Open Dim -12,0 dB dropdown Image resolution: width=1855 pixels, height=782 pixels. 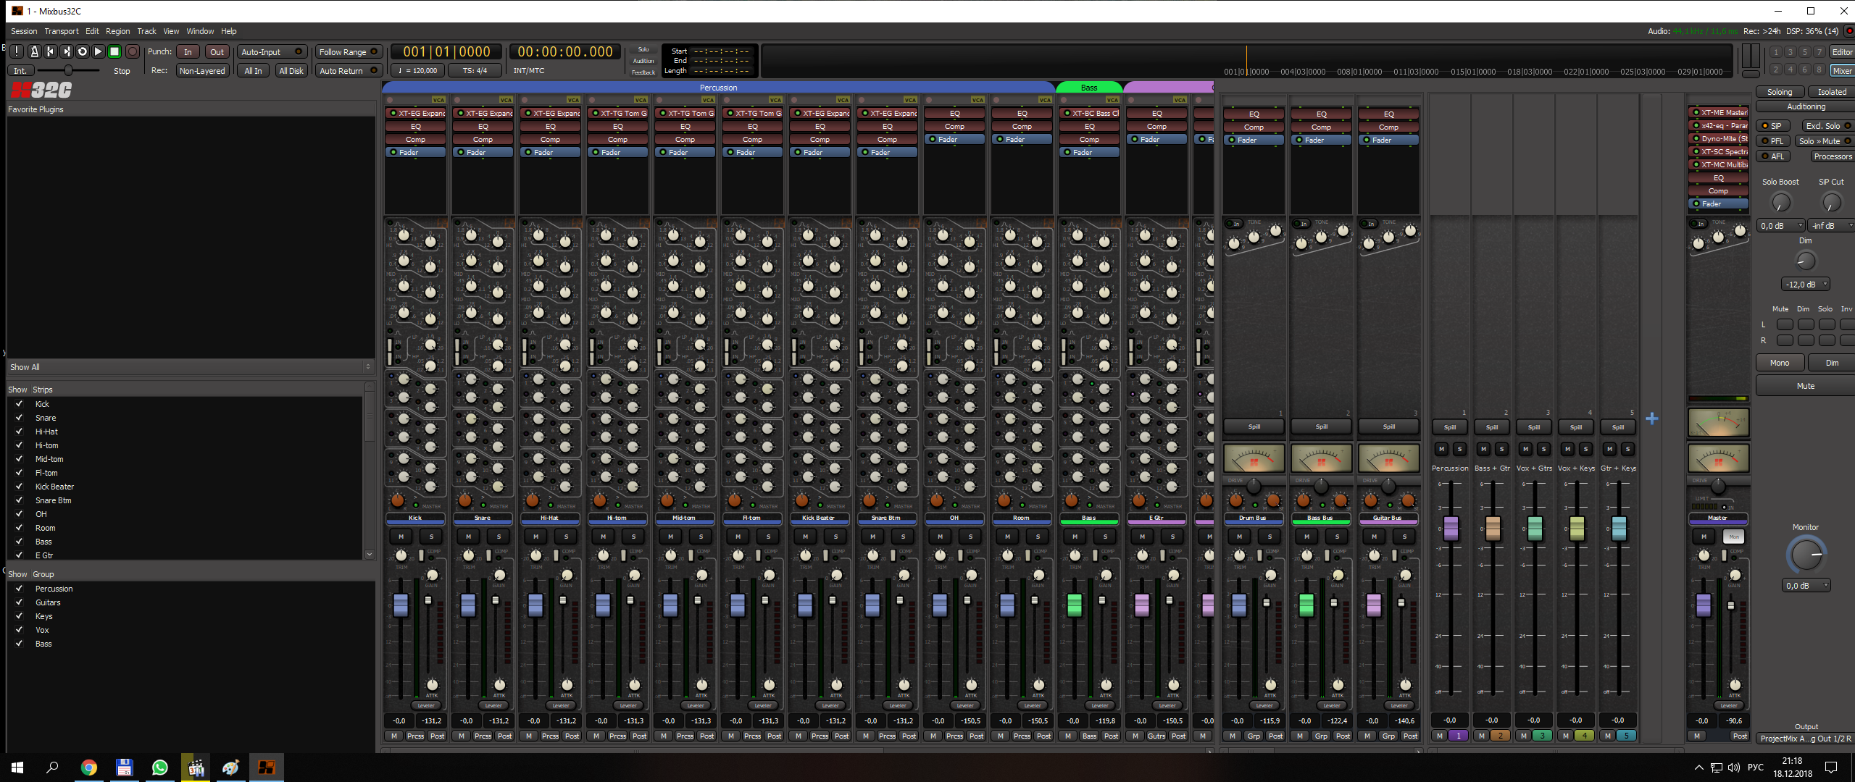(x=1805, y=285)
